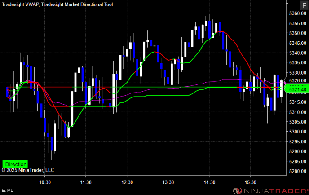This screenshot has width=309, height=195.
Task: Click the 5355.00 price axis label
Action: 298,23
